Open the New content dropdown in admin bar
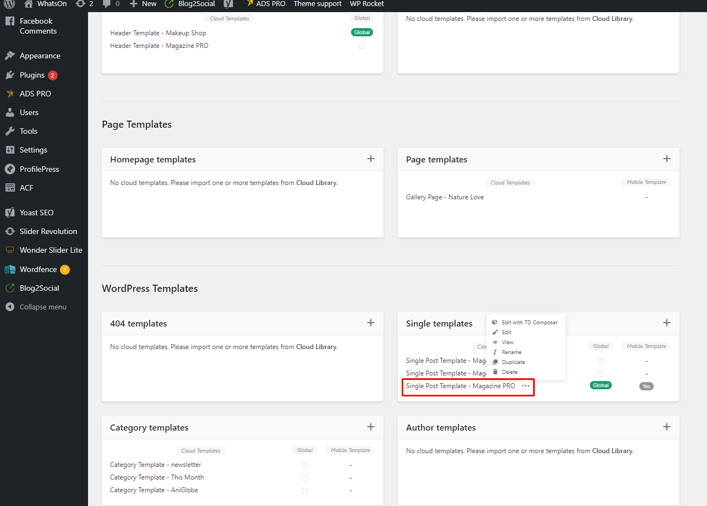The height and width of the screenshot is (506, 707). [x=143, y=3]
